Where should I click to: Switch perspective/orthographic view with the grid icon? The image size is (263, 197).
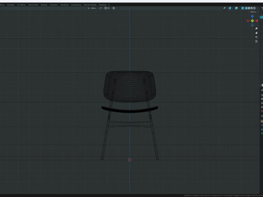256,42
